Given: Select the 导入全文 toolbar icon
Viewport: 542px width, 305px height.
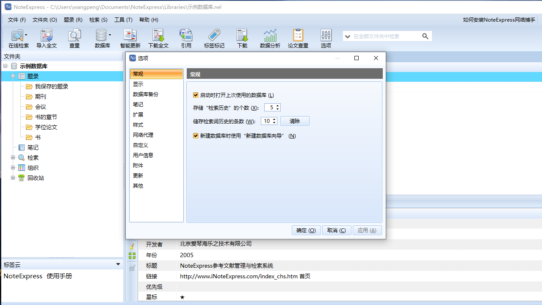Looking at the screenshot, I should point(47,38).
